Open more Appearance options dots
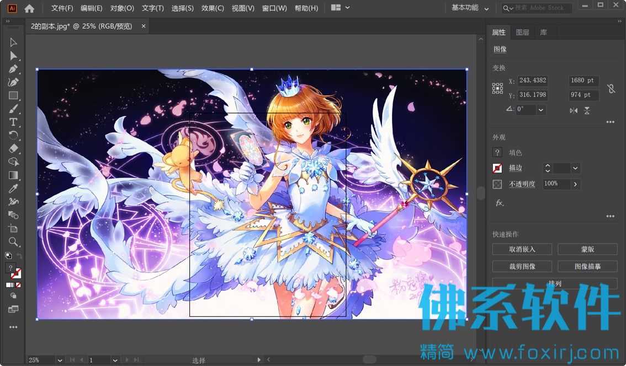 (x=611, y=216)
